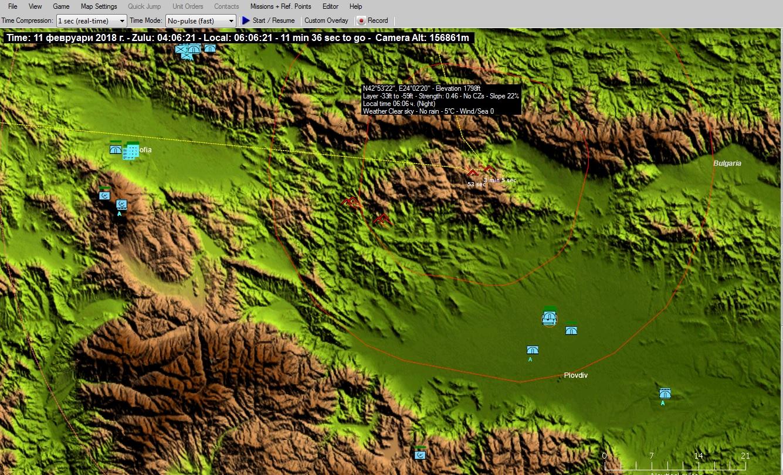Select hostile contact marked 3 min 5 sec
Image resolution: width=783 pixels, height=475 pixels.
(x=488, y=169)
